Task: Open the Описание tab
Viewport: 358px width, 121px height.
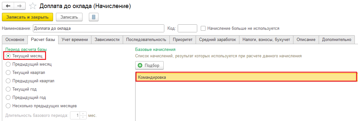Action: coord(306,40)
